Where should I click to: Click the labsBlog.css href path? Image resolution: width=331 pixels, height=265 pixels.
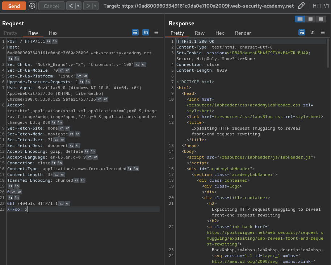pos(248,117)
